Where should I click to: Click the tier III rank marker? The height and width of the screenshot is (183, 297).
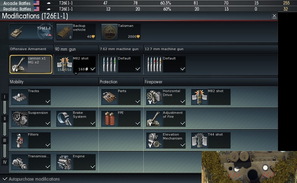point(5,140)
